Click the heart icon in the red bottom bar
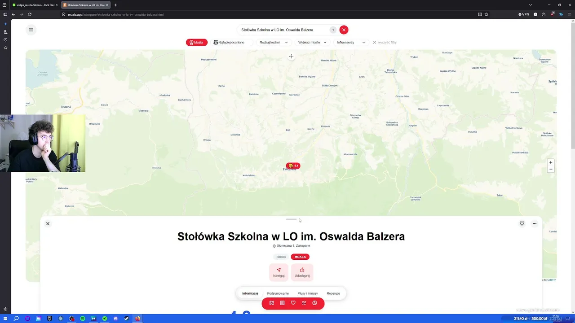Viewport: 575px width, 323px height. [x=293, y=303]
